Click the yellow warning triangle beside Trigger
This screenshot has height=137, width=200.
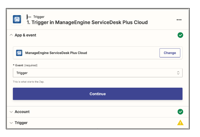[180, 123]
